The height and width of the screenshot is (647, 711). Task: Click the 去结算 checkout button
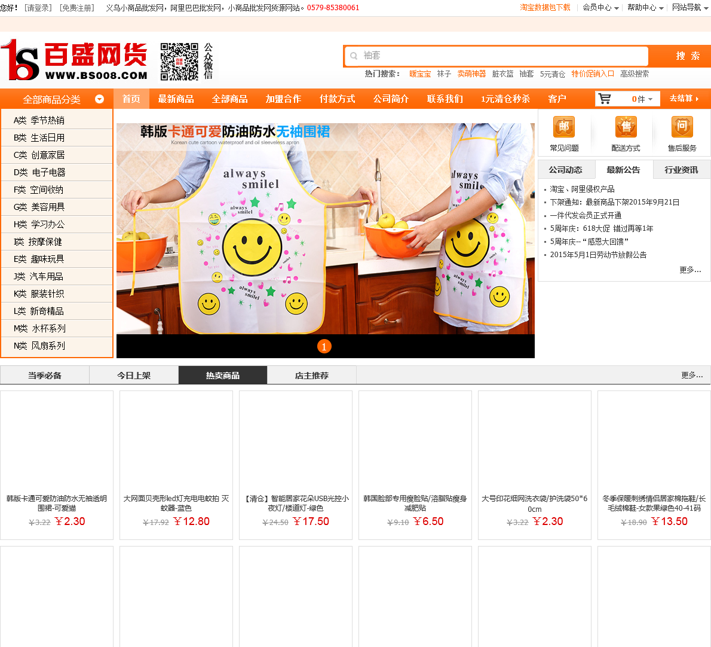[685, 99]
